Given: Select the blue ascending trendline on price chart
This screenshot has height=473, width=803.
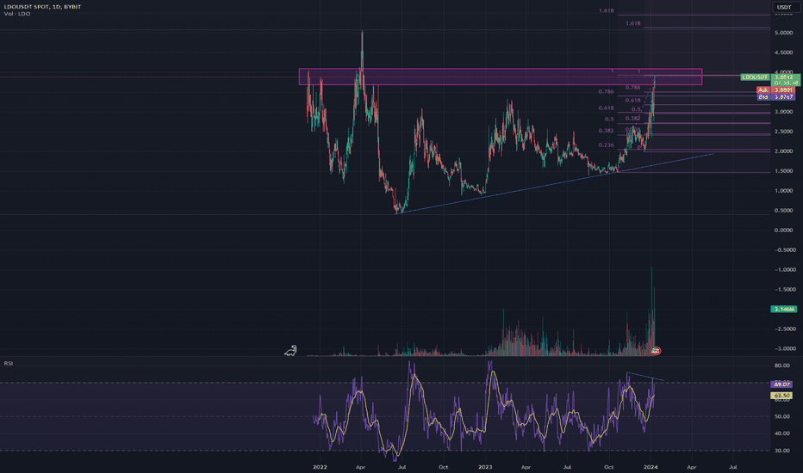Looking at the screenshot, I should (x=553, y=183).
